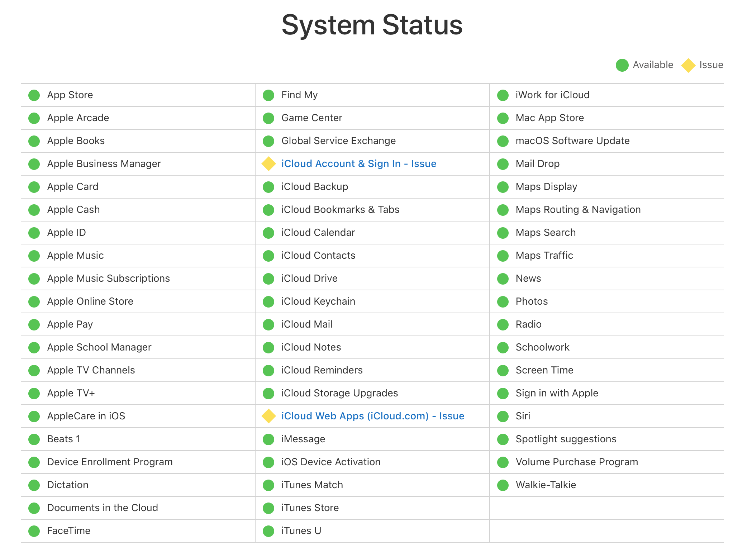Click the macOS Software Update entry
Screen dimensions: 752x557
[x=572, y=141]
